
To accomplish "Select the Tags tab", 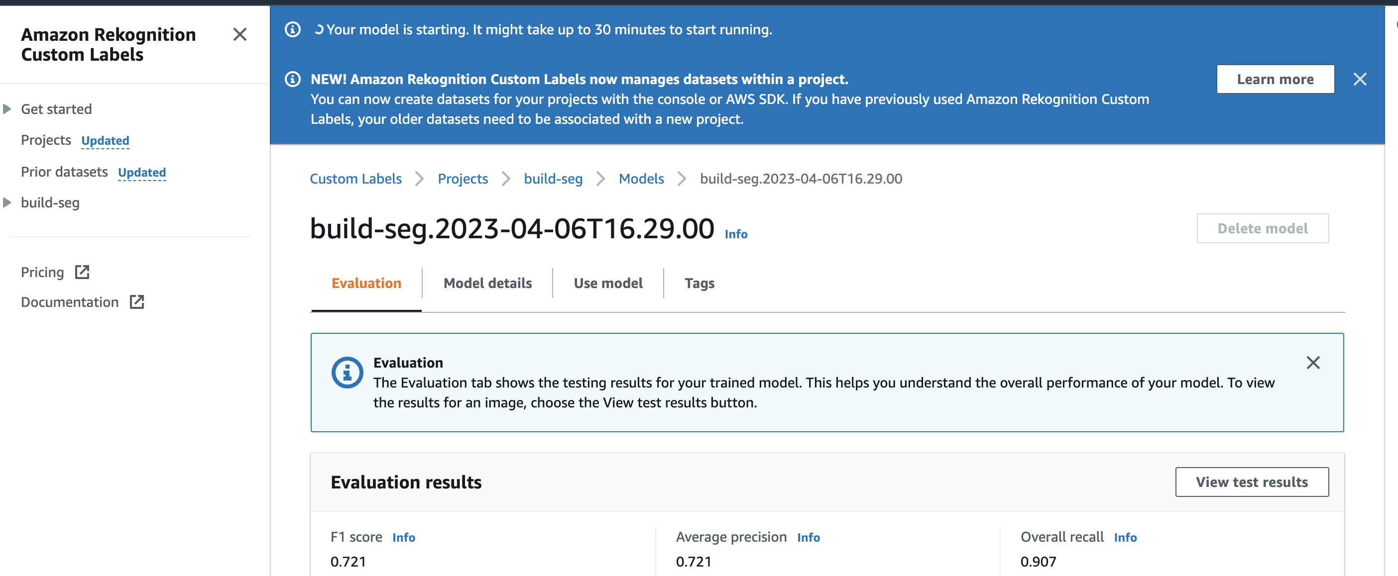I will coord(699,283).
